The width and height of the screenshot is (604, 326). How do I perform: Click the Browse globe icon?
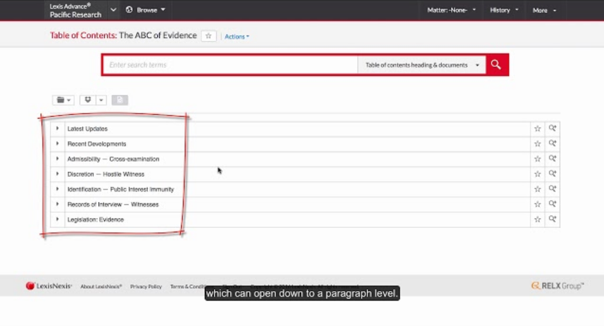point(129,9)
